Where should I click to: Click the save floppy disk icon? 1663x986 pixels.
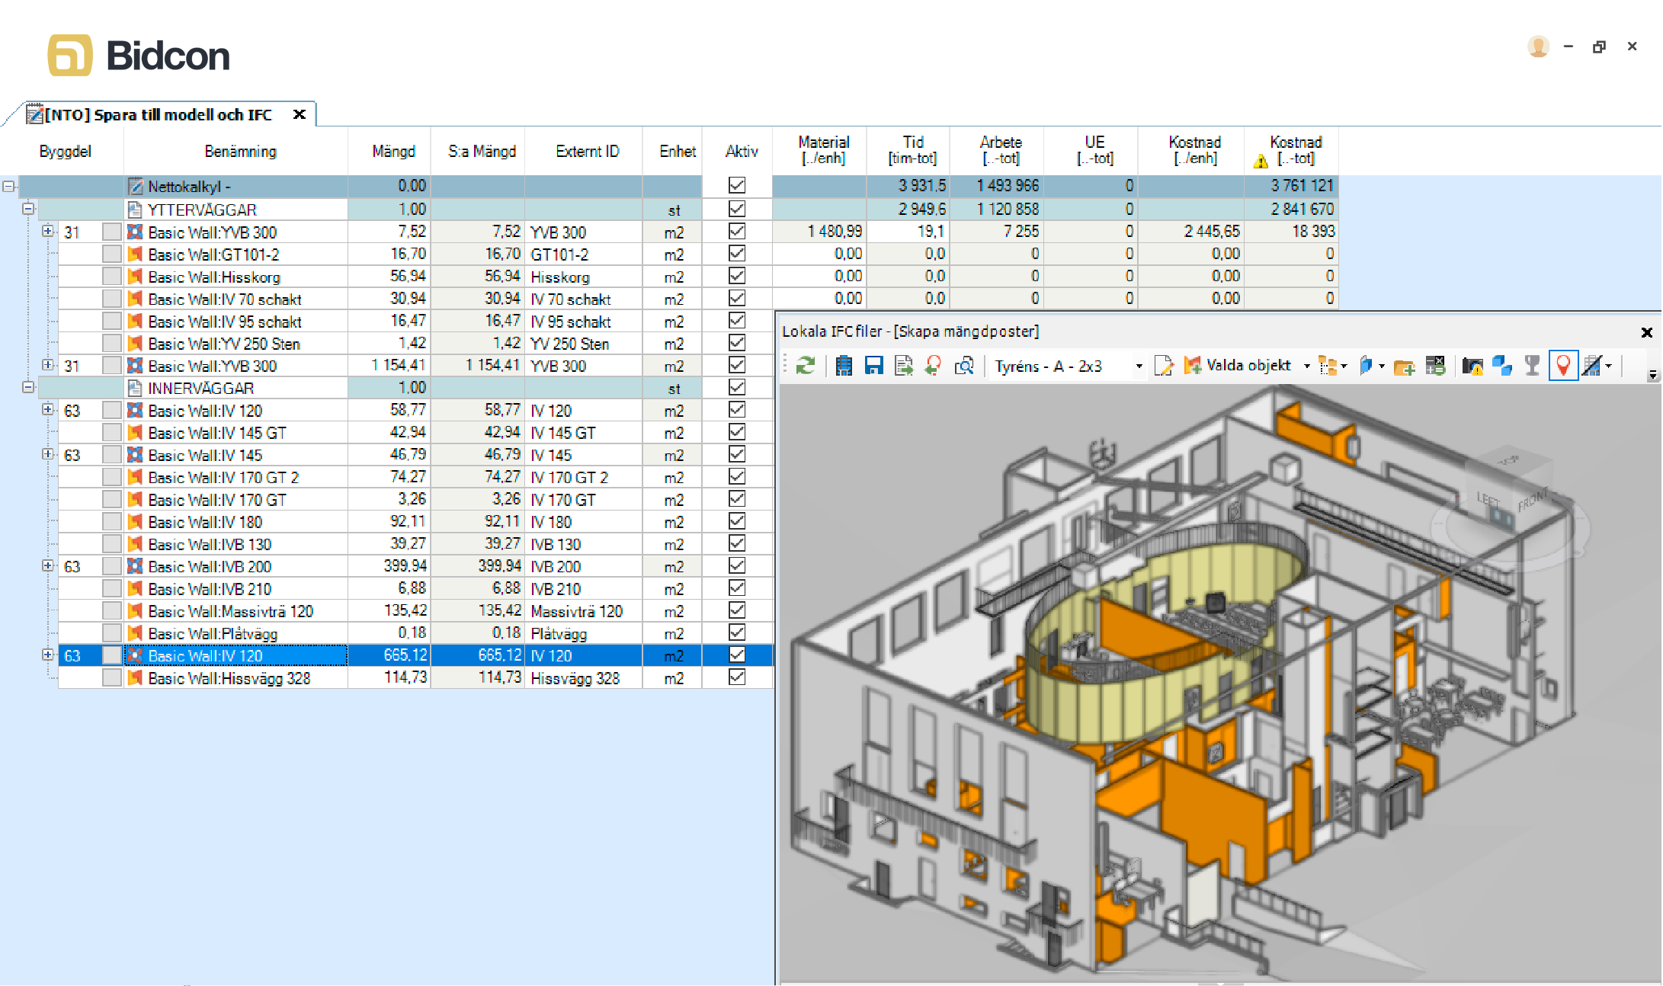[x=873, y=367]
